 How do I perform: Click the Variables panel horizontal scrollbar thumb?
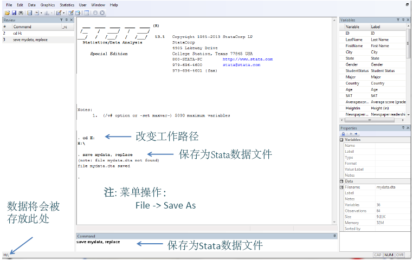pos(370,120)
